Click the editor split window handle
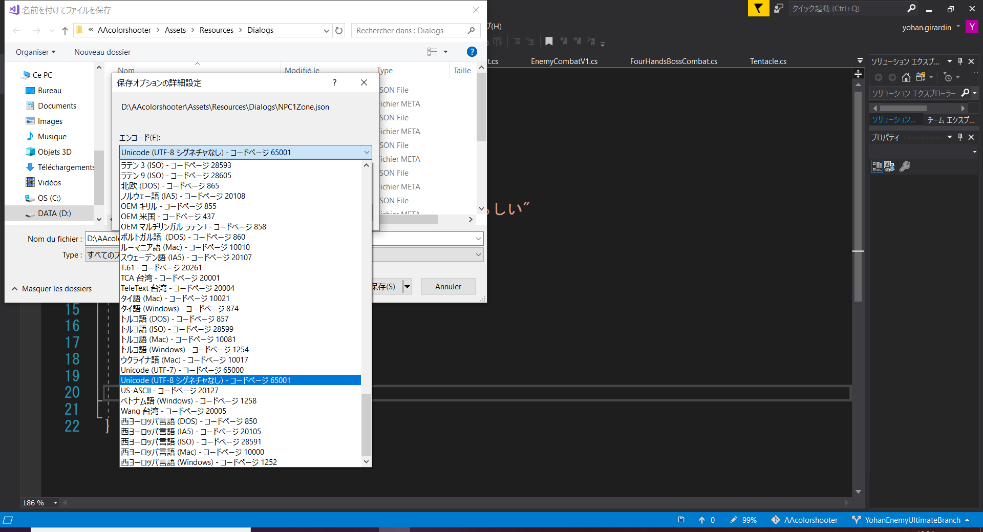The width and height of the screenshot is (983, 532). pyautogui.click(x=858, y=74)
